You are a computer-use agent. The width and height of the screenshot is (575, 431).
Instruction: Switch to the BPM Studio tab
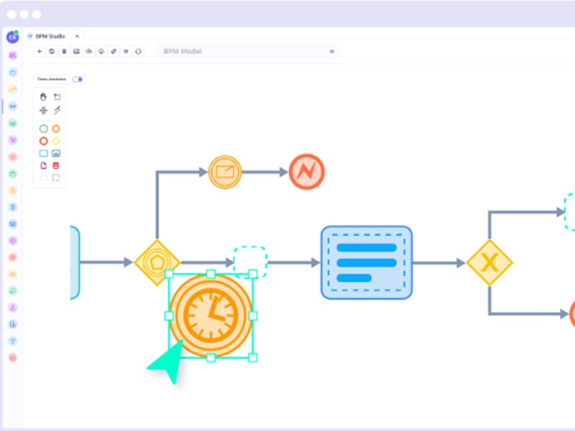pos(50,37)
